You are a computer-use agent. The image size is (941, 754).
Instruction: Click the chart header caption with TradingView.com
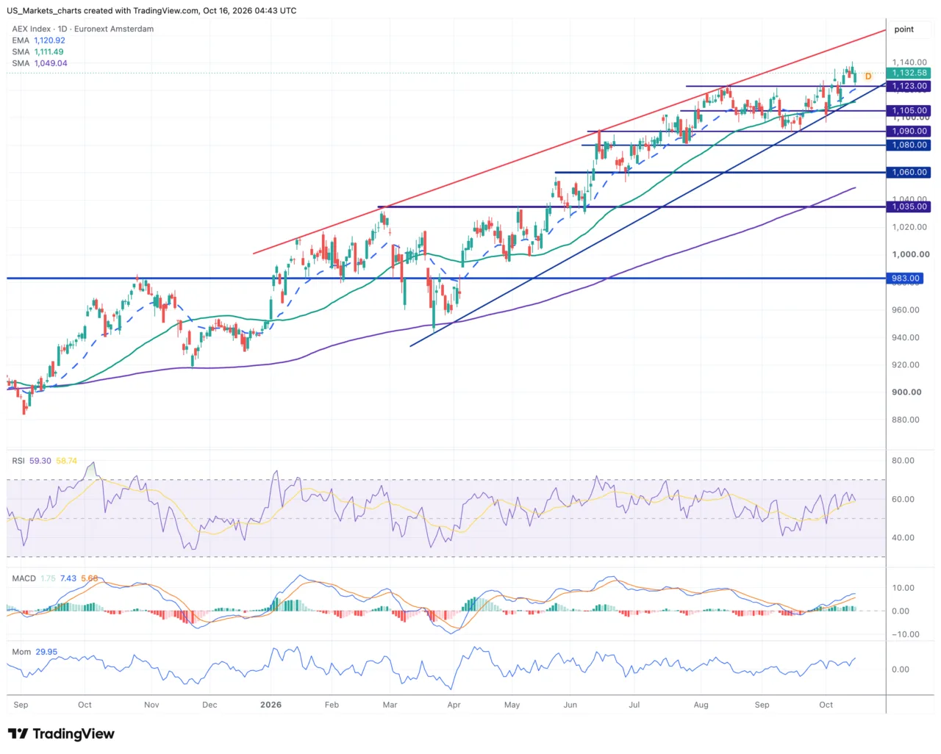(x=152, y=11)
